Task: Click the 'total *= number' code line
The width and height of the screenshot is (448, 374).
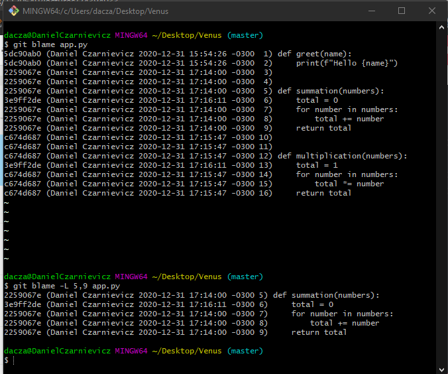Action: [349, 184]
